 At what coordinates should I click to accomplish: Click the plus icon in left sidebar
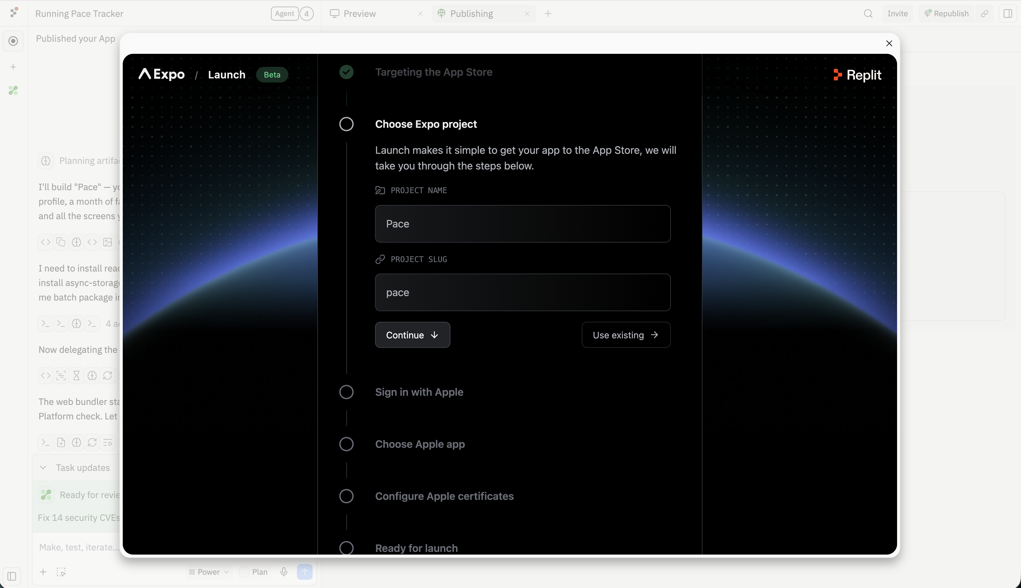click(x=13, y=67)
